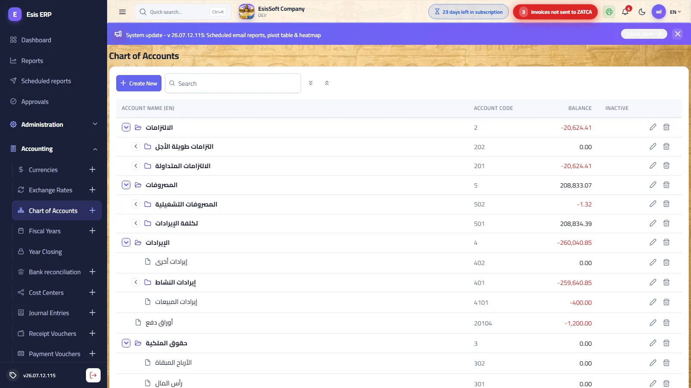This screenshot has height=388, width=691.
Task: Open EN language dropdown
Action: pos(675,12)
